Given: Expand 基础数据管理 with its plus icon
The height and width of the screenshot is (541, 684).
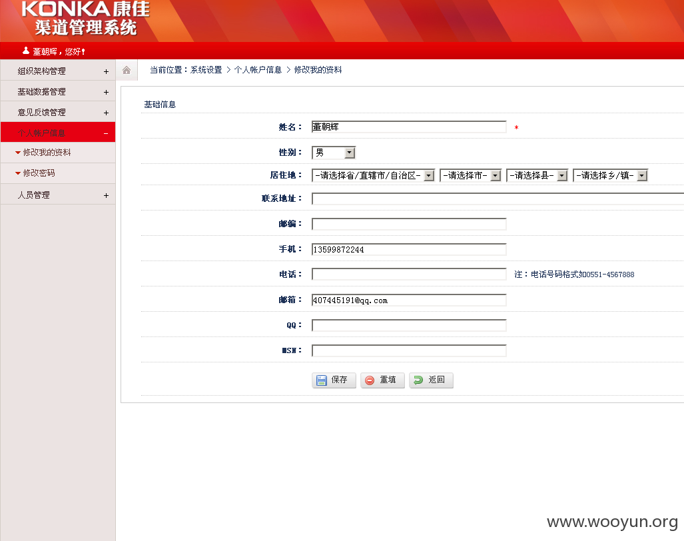Looking at the screenshot, I should [x=106, y=92].
